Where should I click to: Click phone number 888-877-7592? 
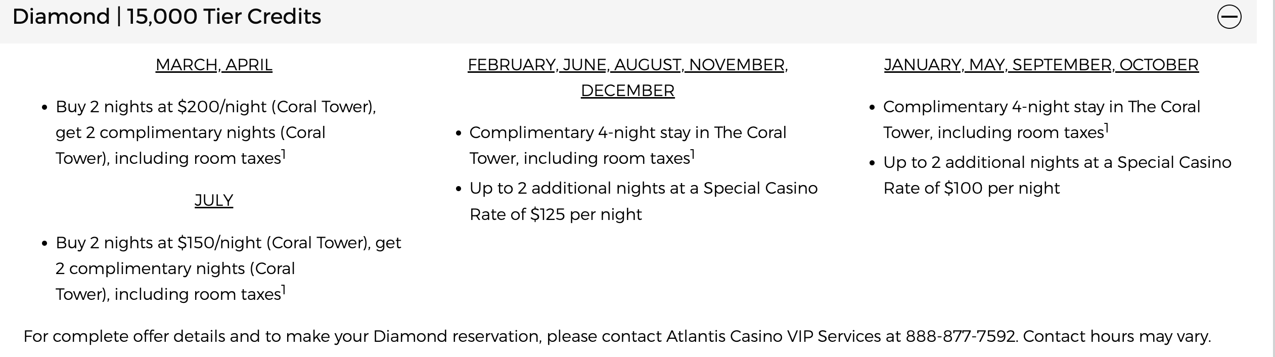pyautogui.click(x=961, y=336)
